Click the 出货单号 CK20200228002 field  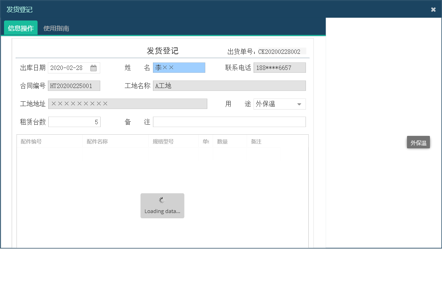point(282,51)
